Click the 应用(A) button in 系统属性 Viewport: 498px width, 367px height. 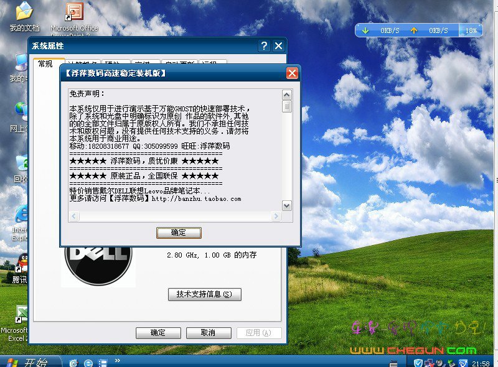(259, 333)
